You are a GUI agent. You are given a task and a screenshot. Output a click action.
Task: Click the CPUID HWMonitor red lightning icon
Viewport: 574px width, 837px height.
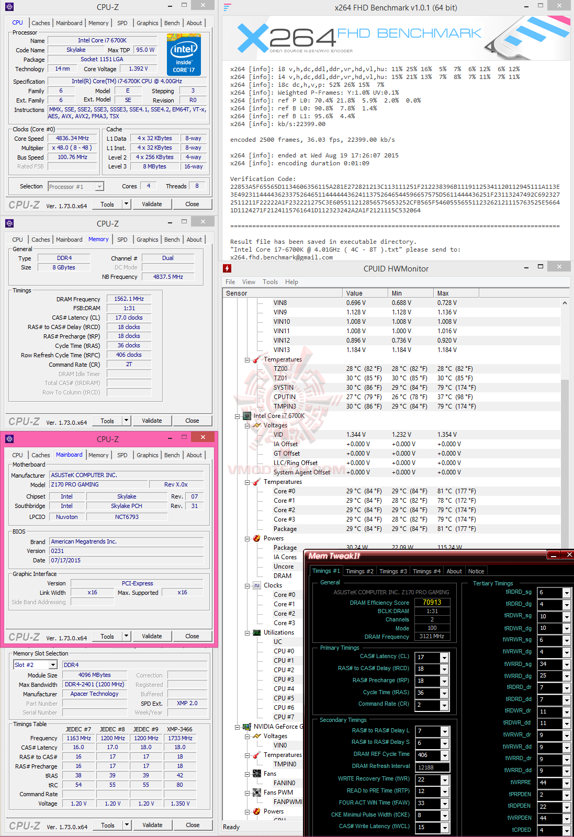227,268
